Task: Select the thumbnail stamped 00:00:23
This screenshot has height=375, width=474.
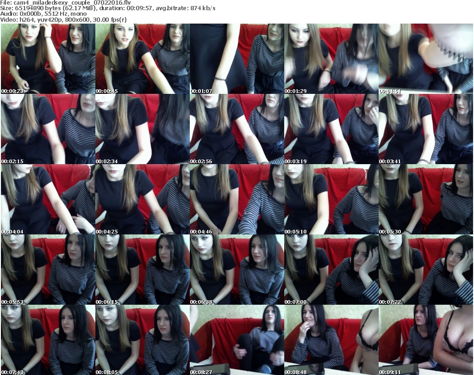Action: [48, 59]
